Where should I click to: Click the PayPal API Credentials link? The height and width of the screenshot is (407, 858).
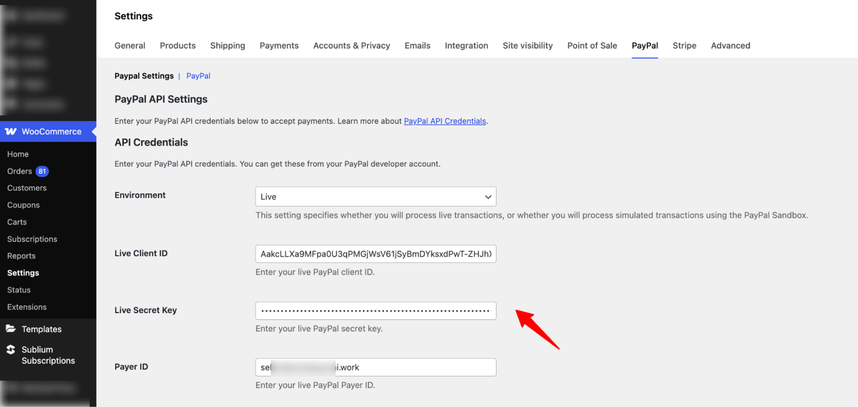click(x=445, y=121)
